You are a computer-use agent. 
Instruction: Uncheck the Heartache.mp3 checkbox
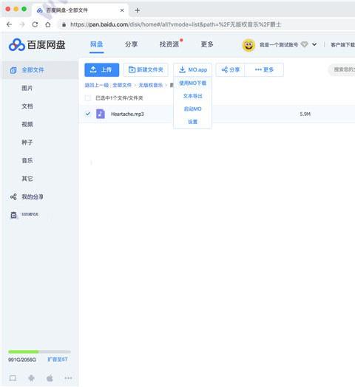[x=88, y=114]
